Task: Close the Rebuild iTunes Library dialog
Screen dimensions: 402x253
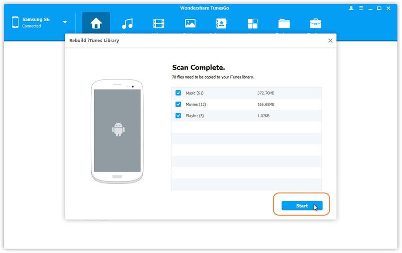Action: coord(330,41)
